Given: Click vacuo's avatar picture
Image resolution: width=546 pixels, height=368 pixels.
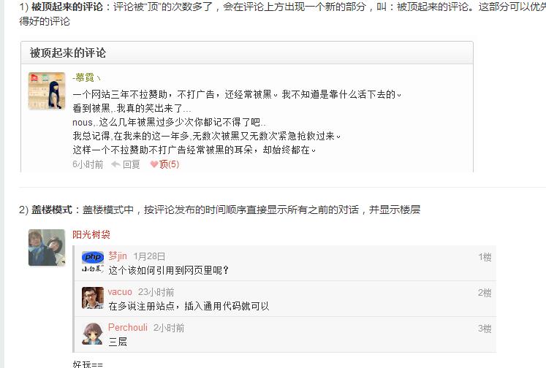Looking at the screenshot, I should click(93, 298).
